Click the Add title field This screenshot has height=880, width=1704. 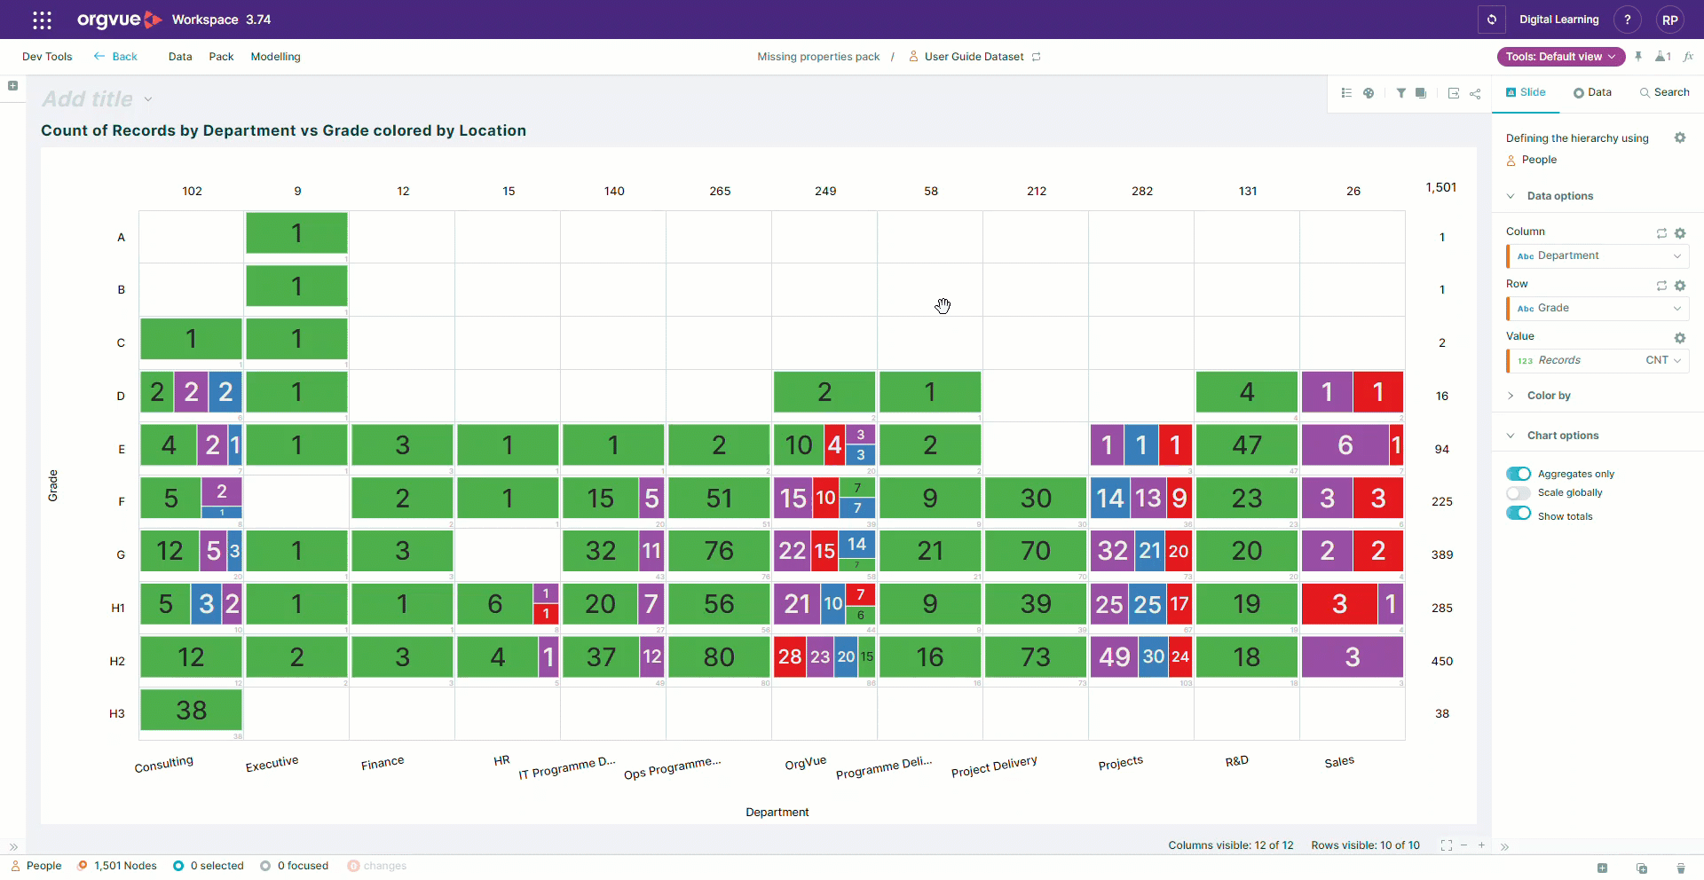(x=88, y=99)
